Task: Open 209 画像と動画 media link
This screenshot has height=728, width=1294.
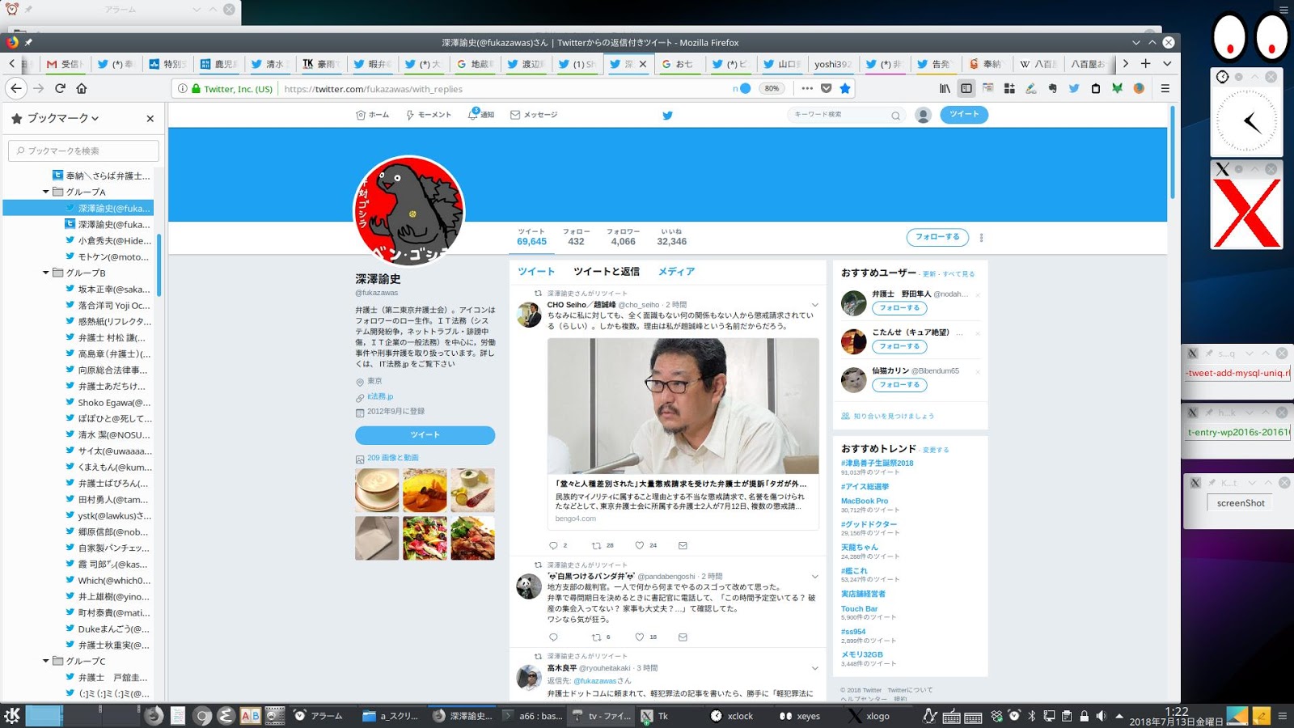Action: tap(393, 458)
